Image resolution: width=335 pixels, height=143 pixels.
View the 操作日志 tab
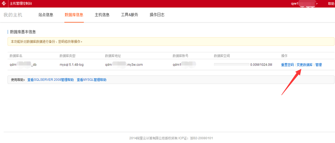click(157, 15)
